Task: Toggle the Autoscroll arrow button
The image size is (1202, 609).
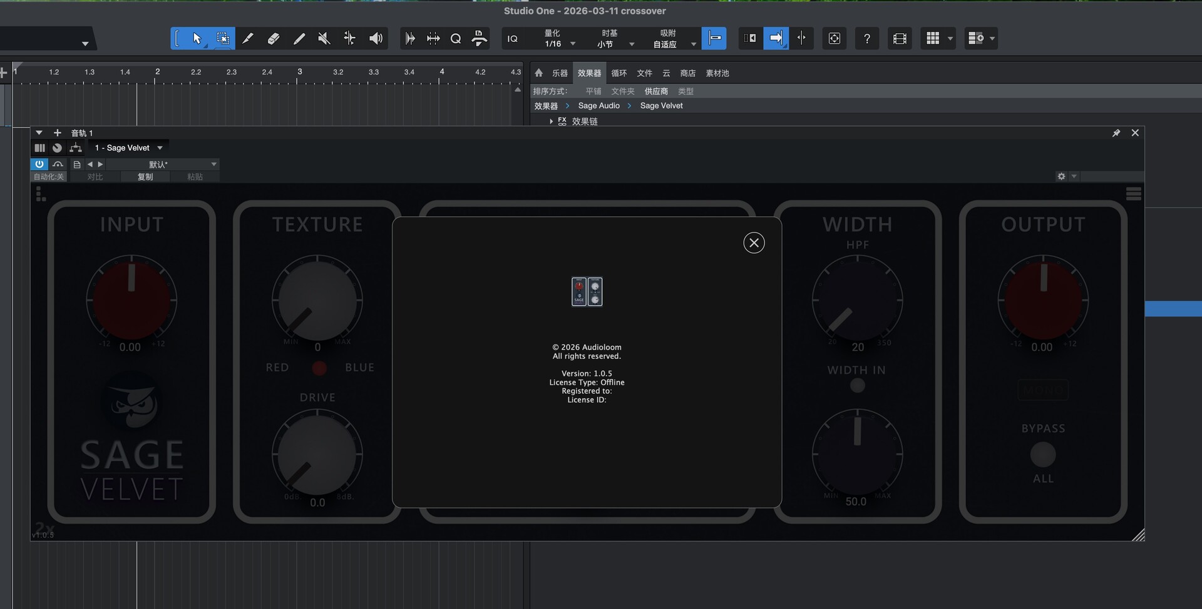Action: tap(776, 39)
